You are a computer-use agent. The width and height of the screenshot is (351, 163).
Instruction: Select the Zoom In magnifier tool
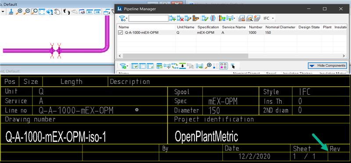(19, 12)
